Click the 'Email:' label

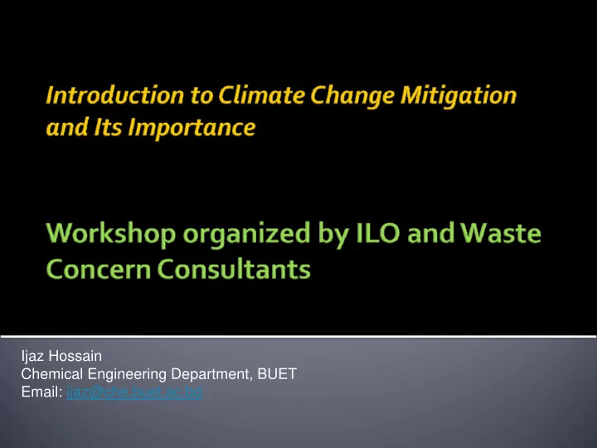click(42, 392)
